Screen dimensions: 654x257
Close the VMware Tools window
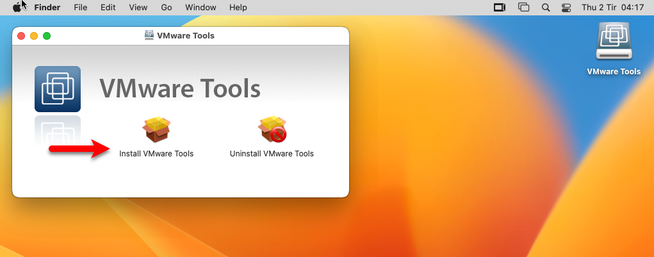coord(21,36)
